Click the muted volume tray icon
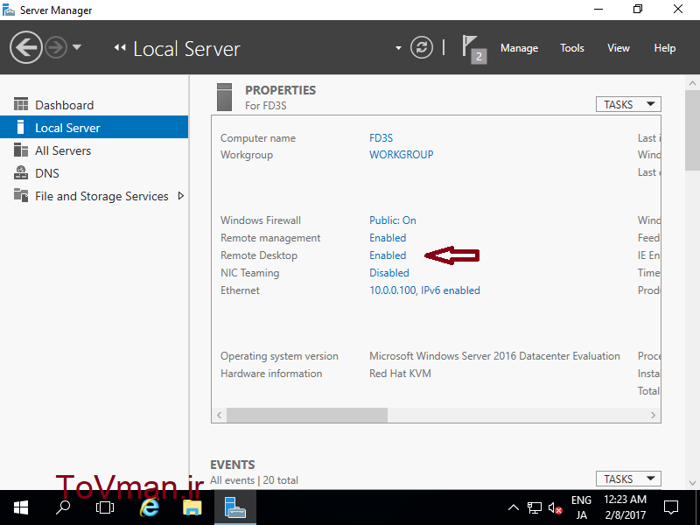 tap(555, 508)
